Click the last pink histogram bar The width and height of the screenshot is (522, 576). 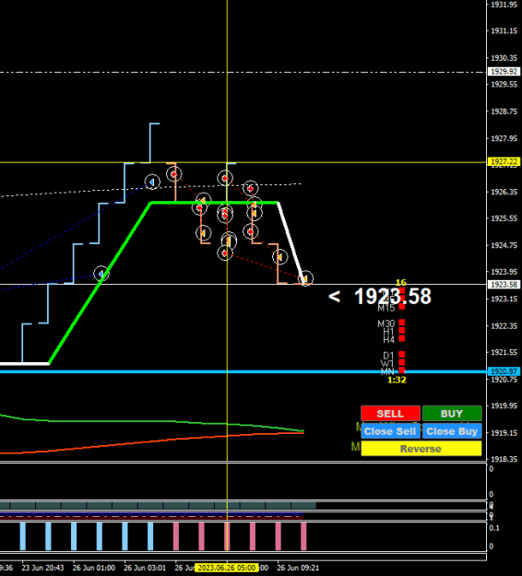pos(303,536)
